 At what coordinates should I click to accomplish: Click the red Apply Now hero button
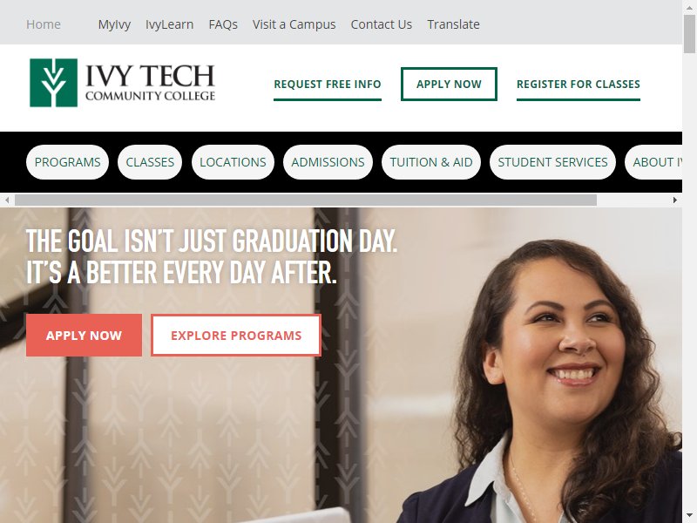[x=84, y=336]
